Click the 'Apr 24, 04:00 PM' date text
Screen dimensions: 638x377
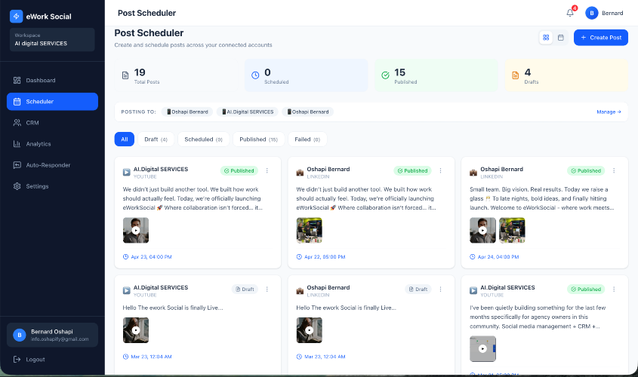498,257
